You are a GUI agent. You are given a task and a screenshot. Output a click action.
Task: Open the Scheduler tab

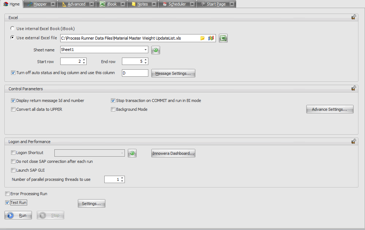pyautogui.click(x=177, y=4)
